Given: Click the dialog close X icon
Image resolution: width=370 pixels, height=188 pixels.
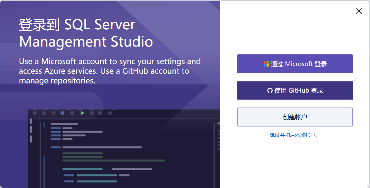Looking at the screenshot, I should point(359,11).
